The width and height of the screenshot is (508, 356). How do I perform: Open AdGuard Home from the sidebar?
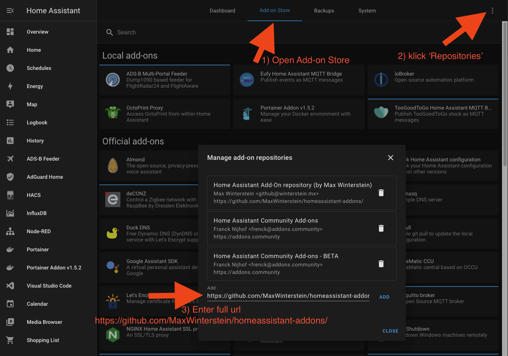click(45, 177)
